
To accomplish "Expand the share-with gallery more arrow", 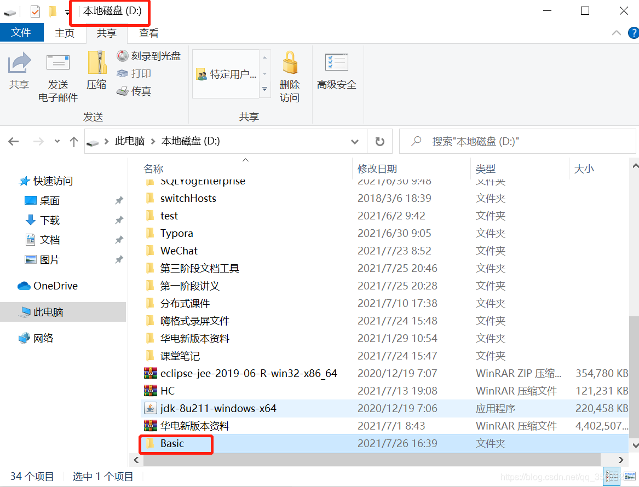I will click(x=265, y=89).
